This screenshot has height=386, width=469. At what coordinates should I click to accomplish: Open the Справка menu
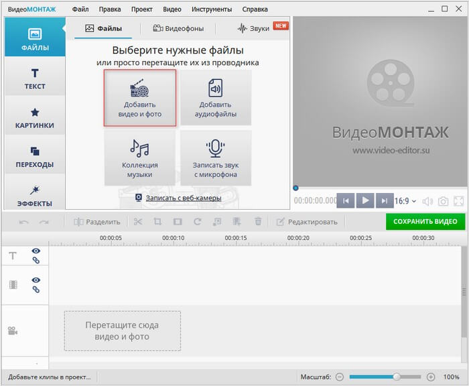(255, 9)
